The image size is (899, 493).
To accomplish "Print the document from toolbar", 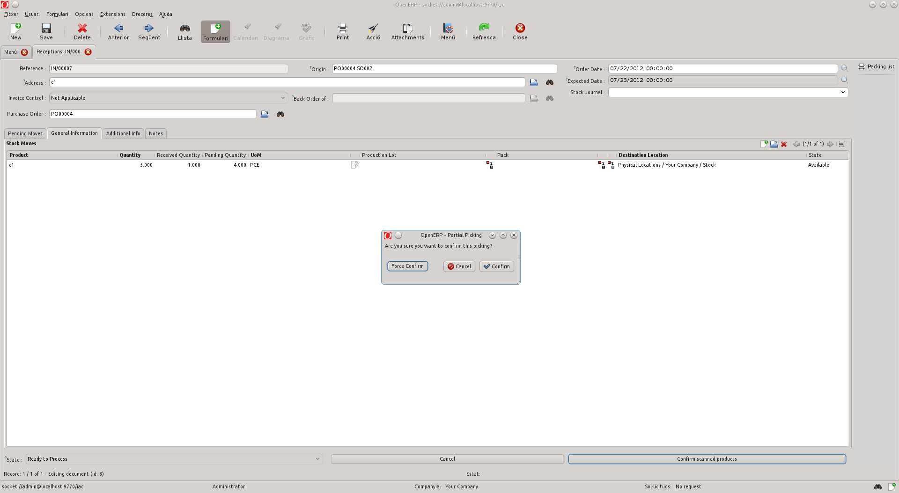I will [343, 31].
